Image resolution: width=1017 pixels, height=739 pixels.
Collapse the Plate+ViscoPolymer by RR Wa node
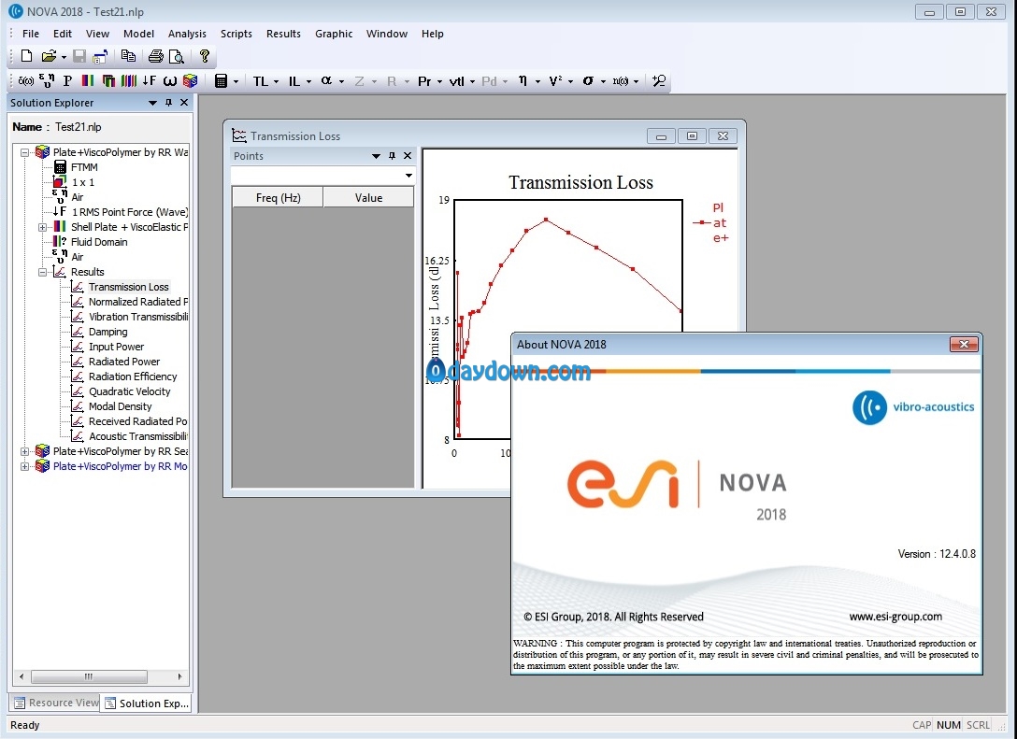24,153
